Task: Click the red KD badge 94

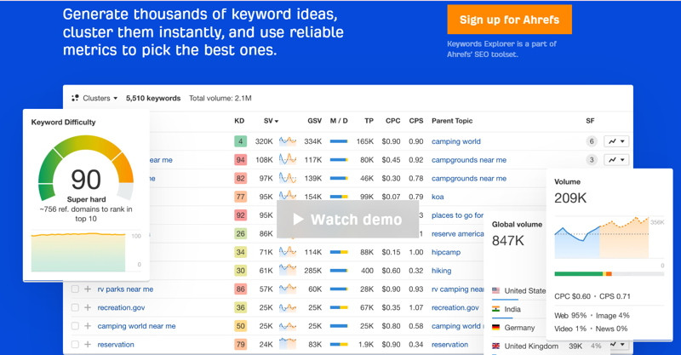Action: tap(240, 160)
